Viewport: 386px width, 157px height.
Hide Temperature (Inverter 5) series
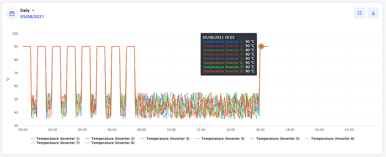click(275, 138)
